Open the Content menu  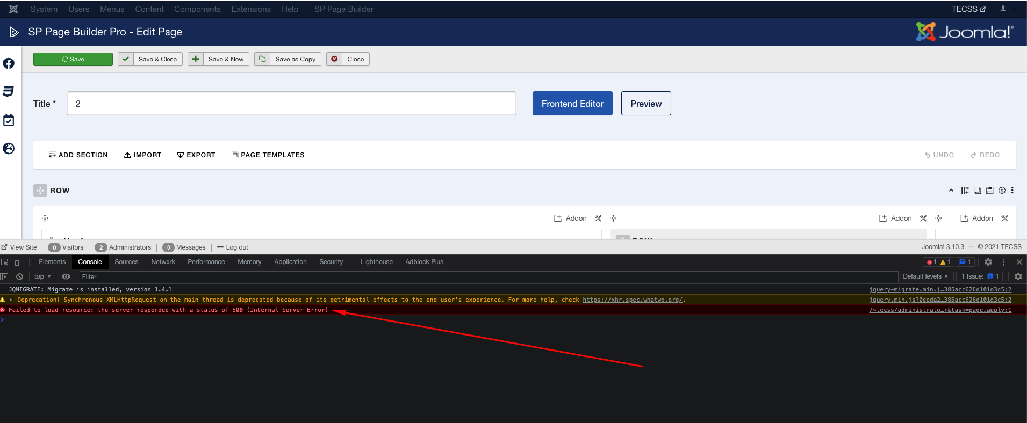tap(149, 9)
